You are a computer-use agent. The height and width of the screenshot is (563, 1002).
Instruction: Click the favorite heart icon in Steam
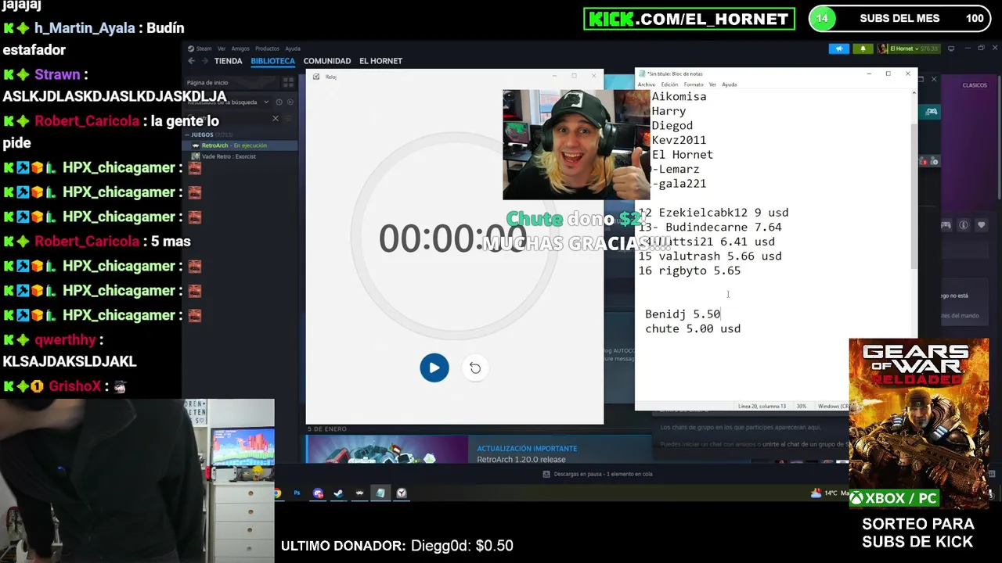pyautogui.click(x=982, y=225)
